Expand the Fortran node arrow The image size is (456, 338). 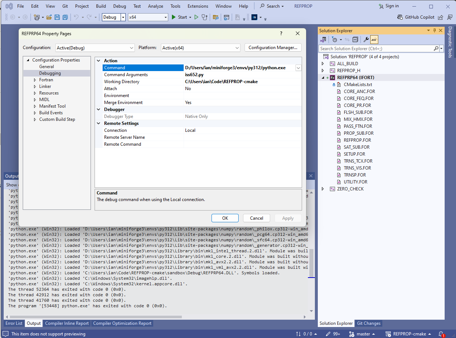pyautogui.click(x=35, y=80)
